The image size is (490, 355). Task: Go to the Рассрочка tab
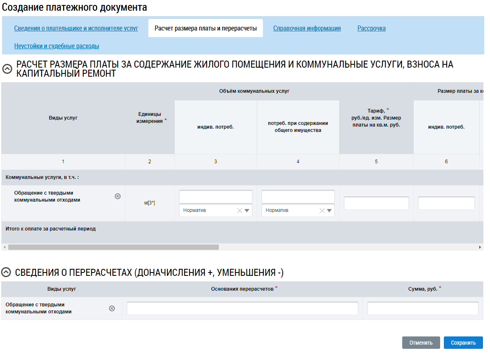[371, 28]
